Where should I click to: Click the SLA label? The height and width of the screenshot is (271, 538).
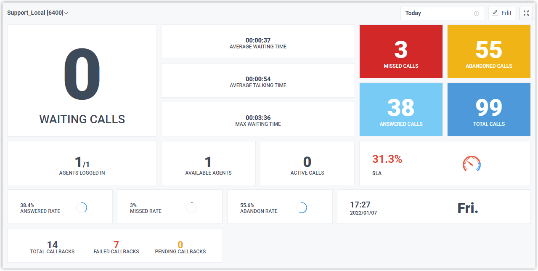pyautogui.click(x=377, y=173)
